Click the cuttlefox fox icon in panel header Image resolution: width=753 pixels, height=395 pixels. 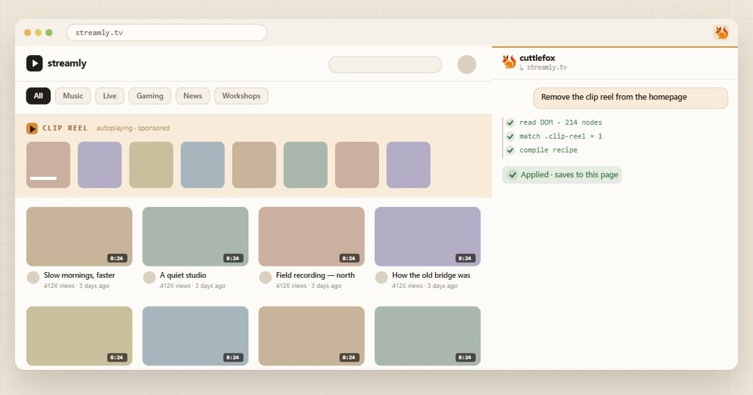click(509, 62)
